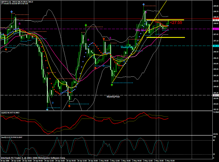Click the 73.9969 QQE scale value
Image resolution: width=219 pixels, height=162 pixels.
pyautogui.click(x=216, y=112)
